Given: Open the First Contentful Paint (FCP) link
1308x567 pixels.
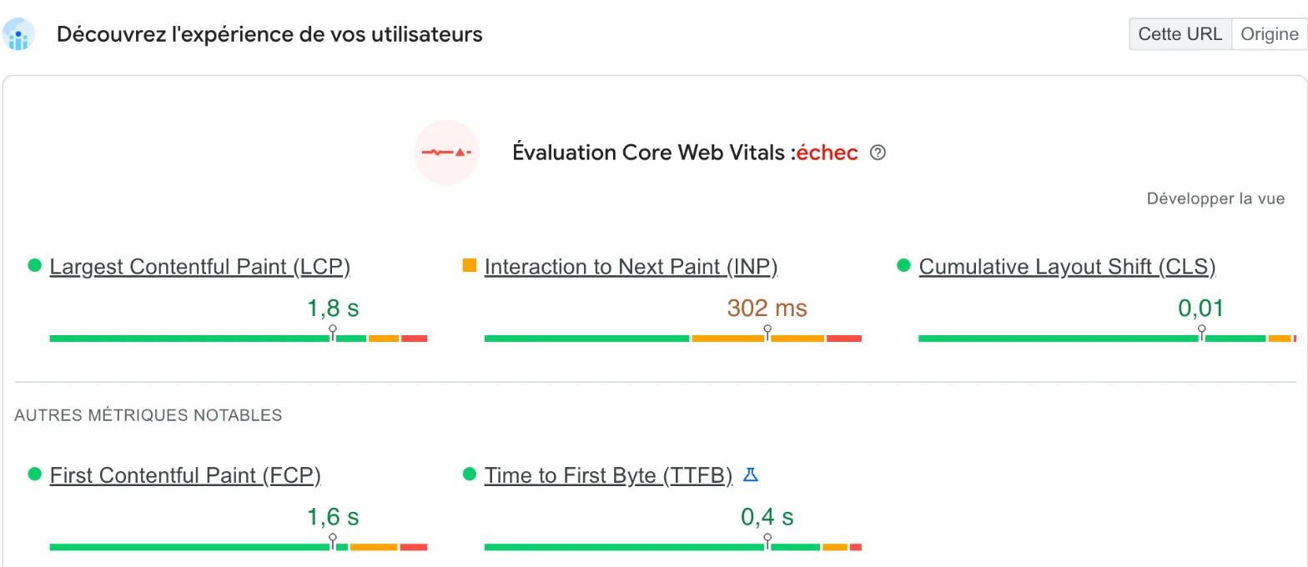Looking at the screenshot, I should pos(185,475).
